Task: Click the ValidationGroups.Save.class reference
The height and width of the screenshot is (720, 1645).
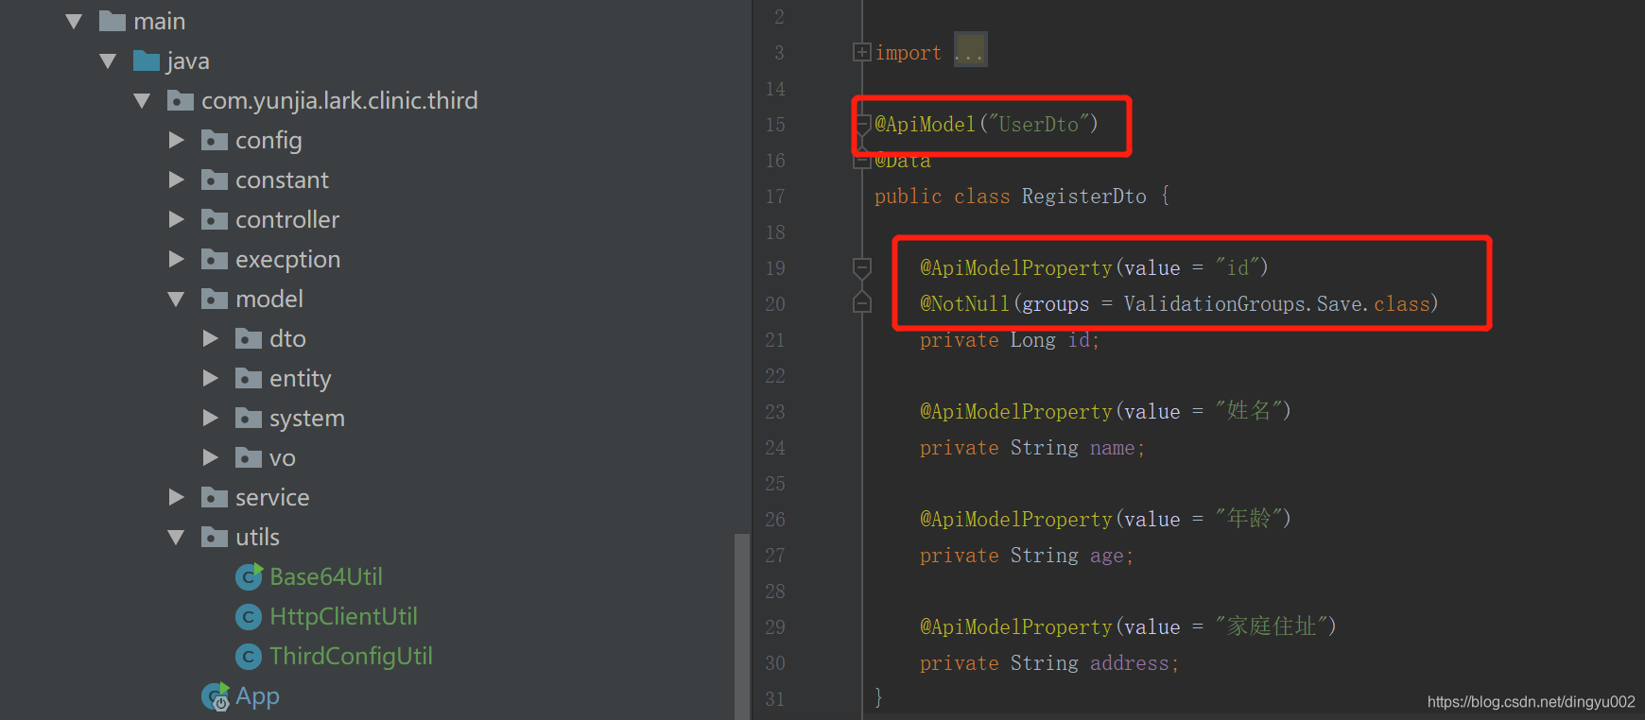Action: click(1276, 303)
